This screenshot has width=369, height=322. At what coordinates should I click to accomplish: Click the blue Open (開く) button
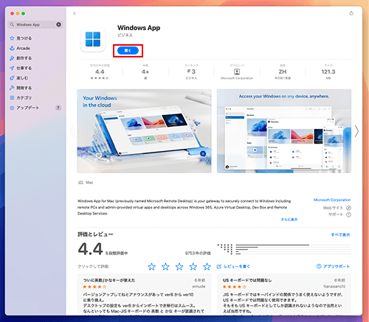pos(128,51)
